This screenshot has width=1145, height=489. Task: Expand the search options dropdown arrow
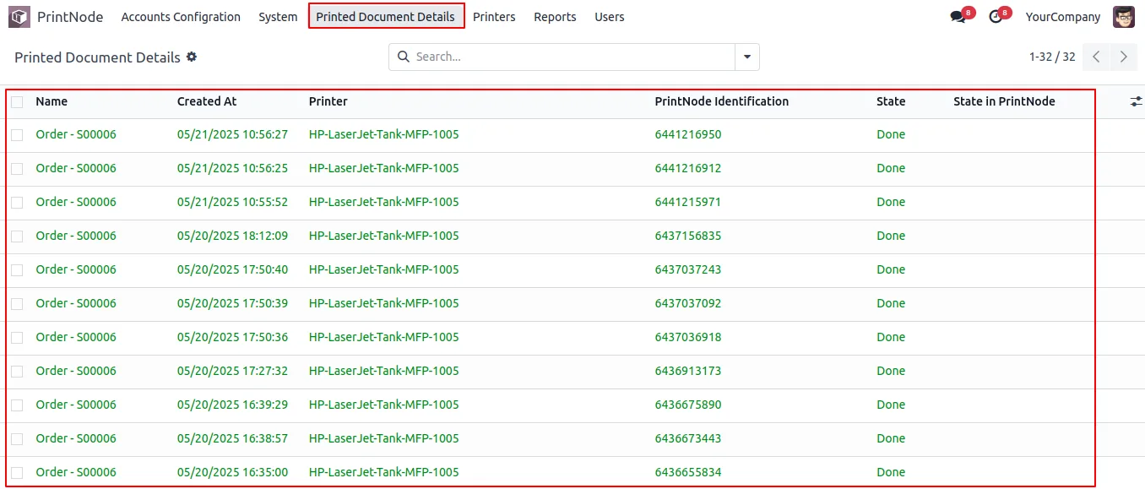point(747,57)
